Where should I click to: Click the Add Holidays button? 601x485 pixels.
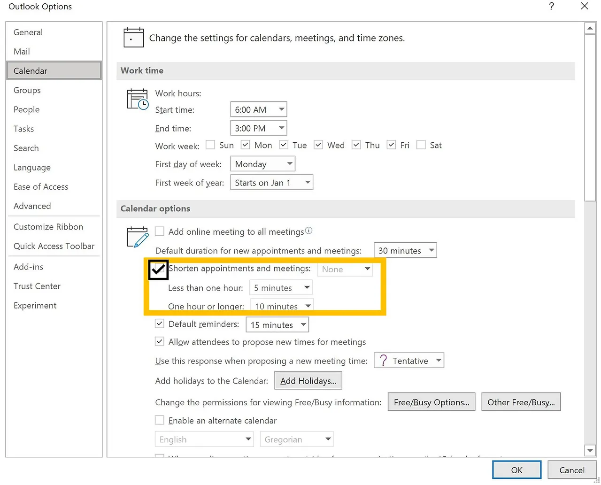308,381
